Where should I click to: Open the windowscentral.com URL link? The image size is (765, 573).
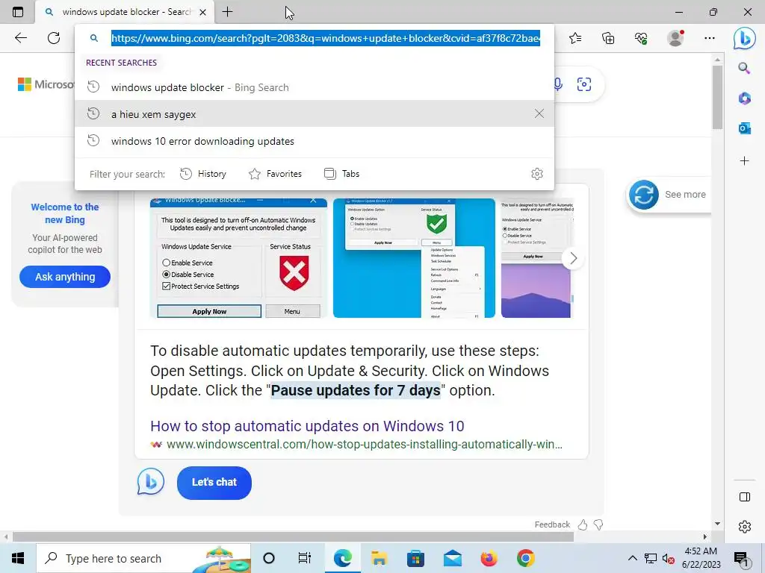pyautogui.click(x=365, y=445)
